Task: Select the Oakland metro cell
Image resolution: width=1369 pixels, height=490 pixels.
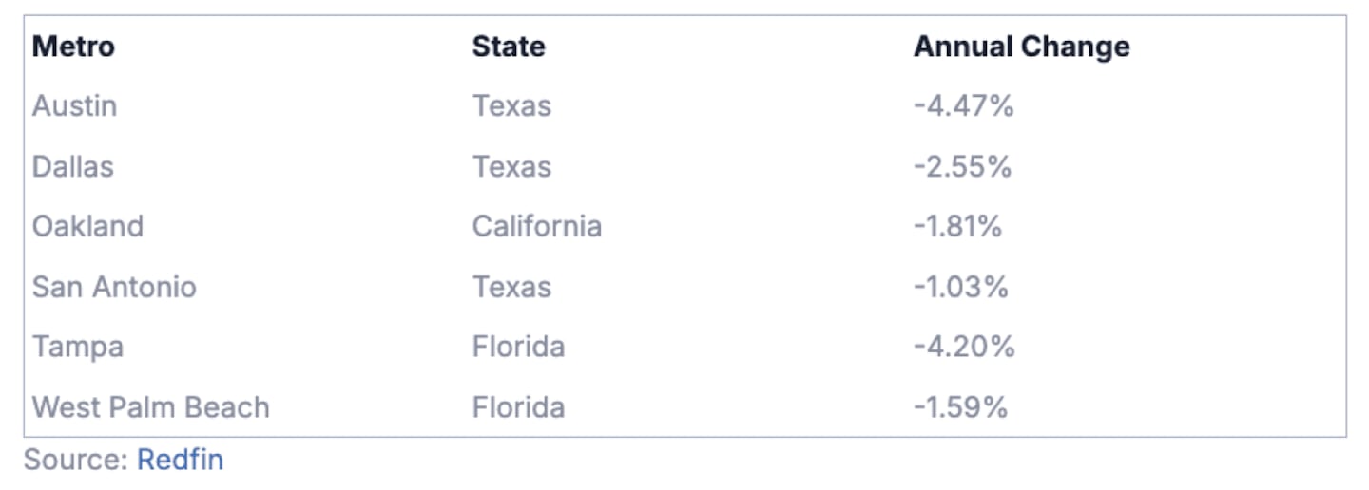Action: 87,227
